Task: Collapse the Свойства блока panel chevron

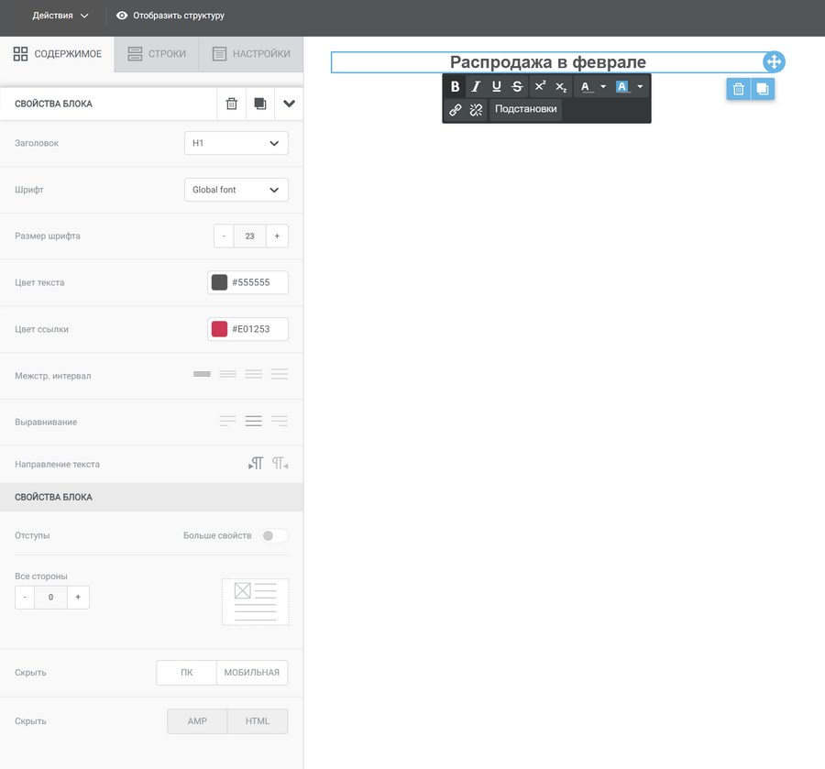Action: click(x=289, y=104)
